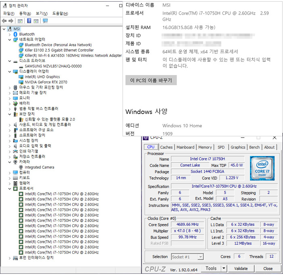Click the Close button in CPU-Z
The width and height of the screenshot is (283, 275).
(x=268, y=269)
